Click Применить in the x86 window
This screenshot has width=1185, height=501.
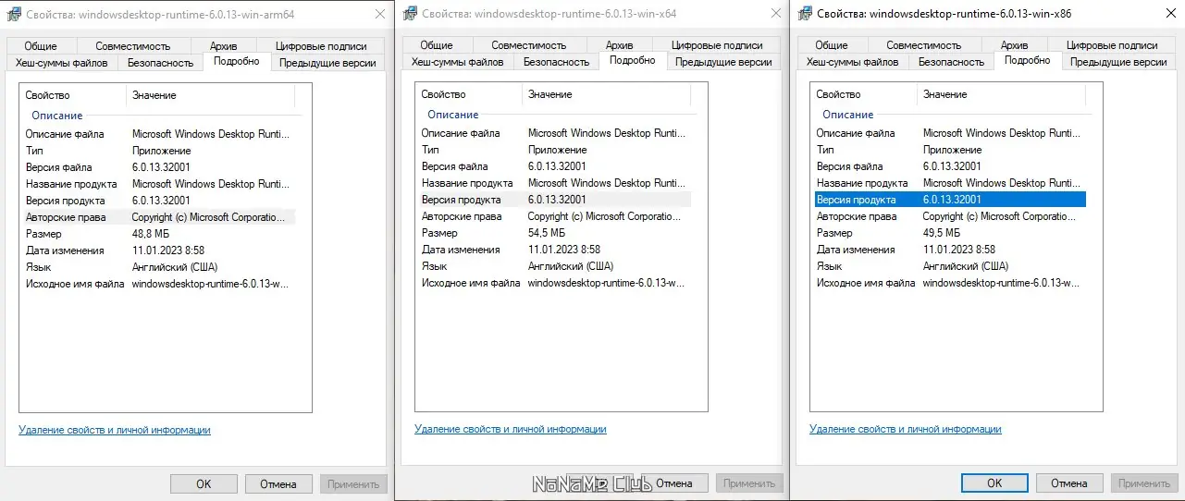pyautogui.click(x=1144, y=483)
